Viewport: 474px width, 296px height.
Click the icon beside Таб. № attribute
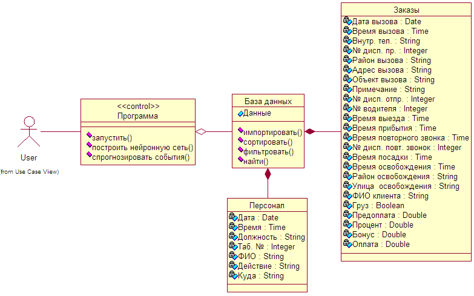(234, 246)
